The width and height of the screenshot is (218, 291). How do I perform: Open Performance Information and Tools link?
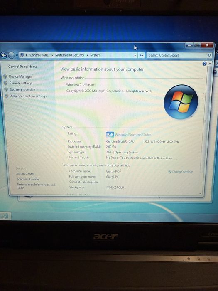pyautogui.click(x=36, y=186)
